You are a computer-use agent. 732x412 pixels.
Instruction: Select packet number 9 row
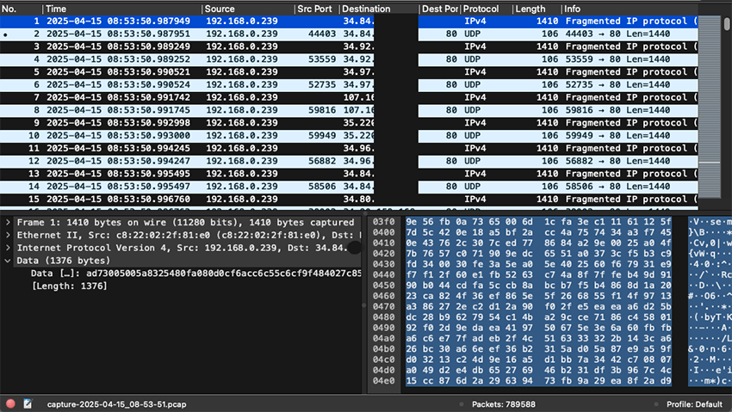(349, 123)
